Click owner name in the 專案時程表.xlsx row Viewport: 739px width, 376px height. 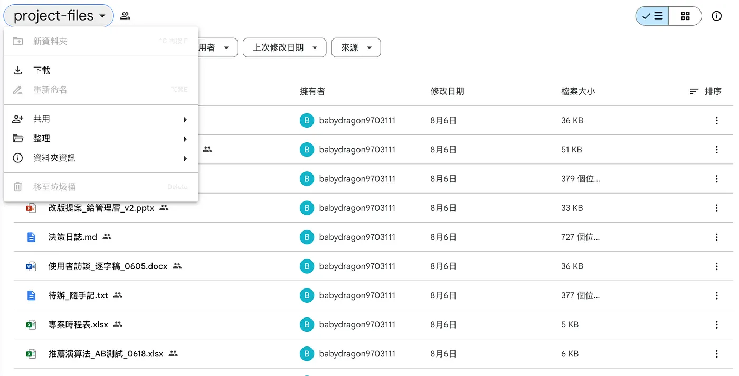(x=357, y=325)
